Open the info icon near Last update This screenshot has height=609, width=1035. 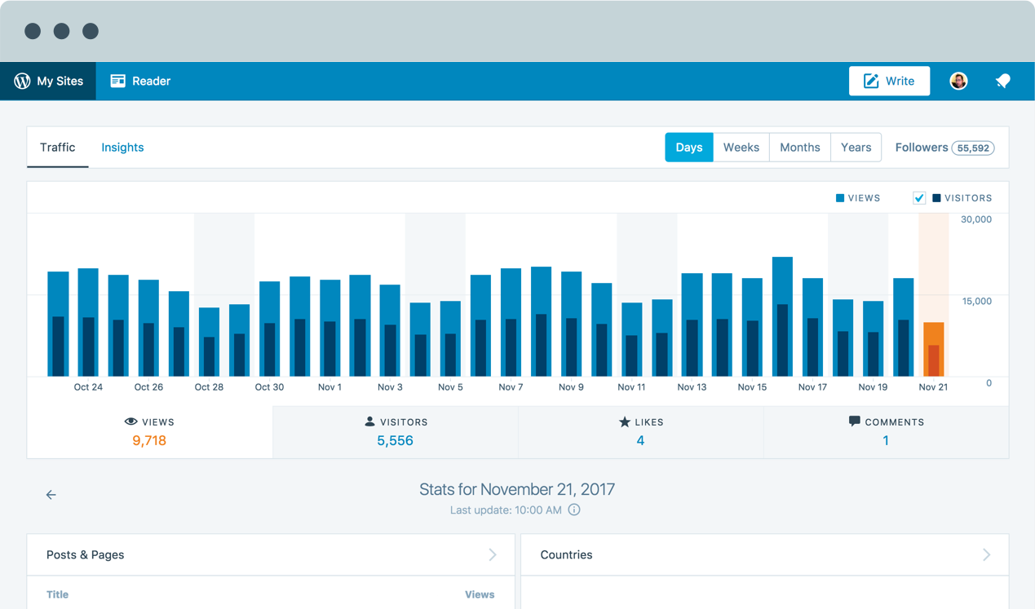(574, 510)
